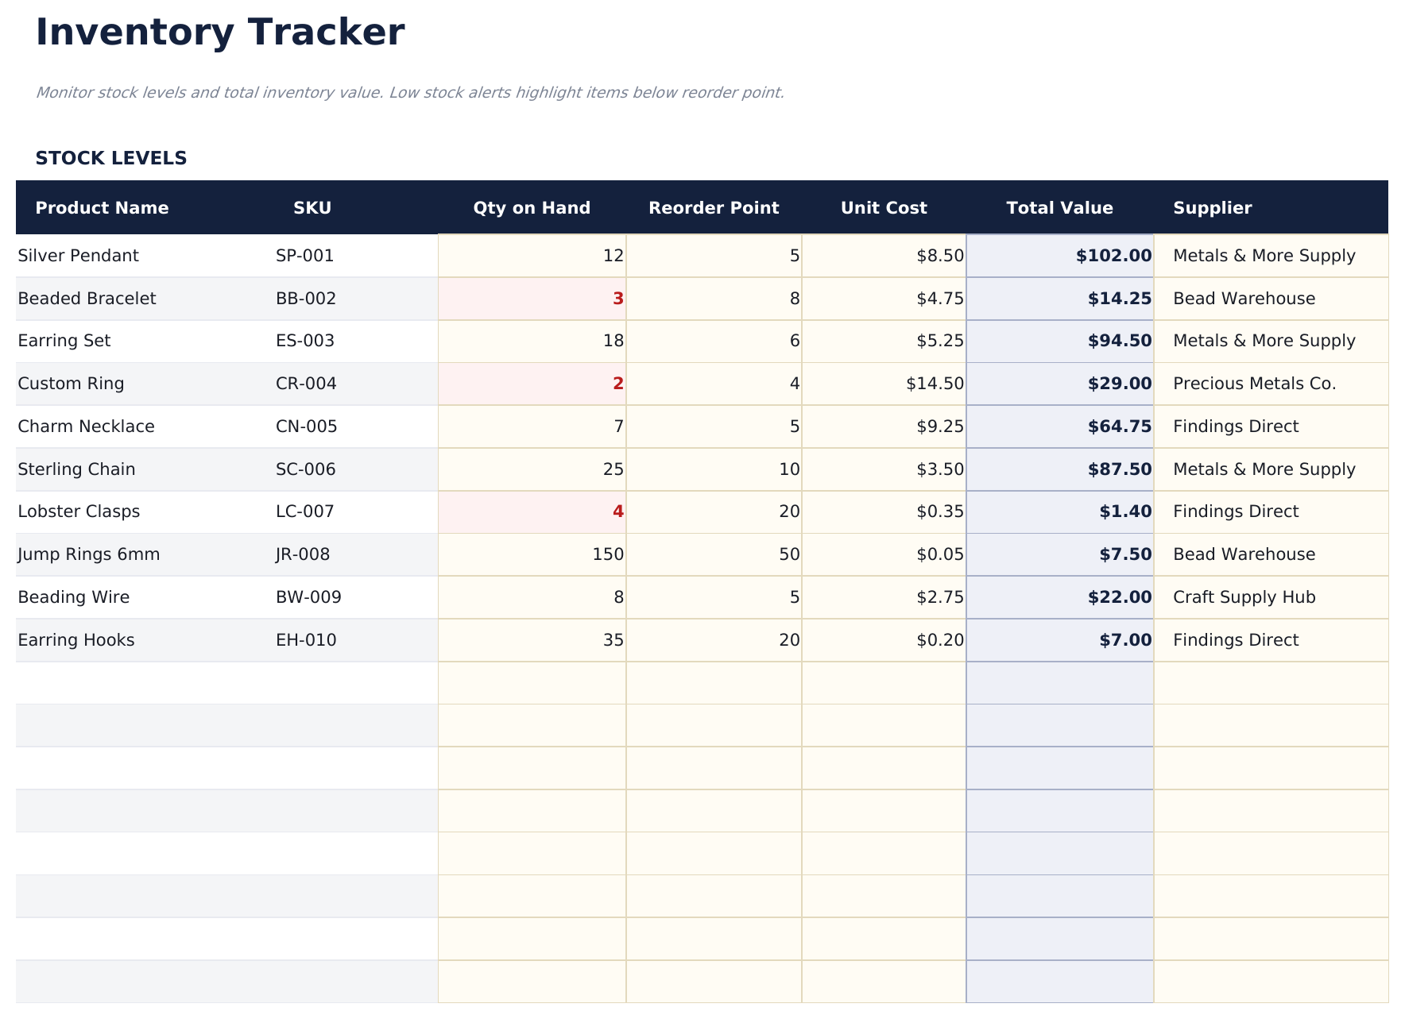Viewport: 1405px width, 1019px height.
Task: Select the Unit Cost column header
Action: click(x=884, y=207)
